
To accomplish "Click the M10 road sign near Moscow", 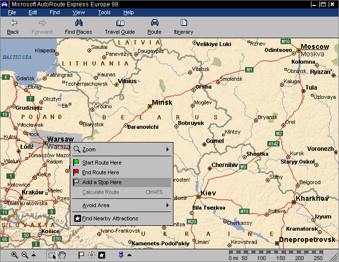I will coord(285,41).
